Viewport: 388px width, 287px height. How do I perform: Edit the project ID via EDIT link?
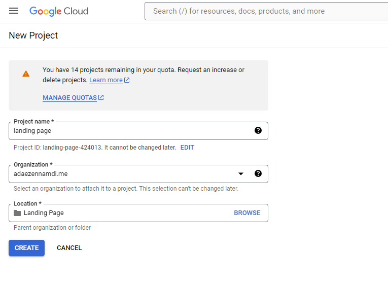point(187,148)
